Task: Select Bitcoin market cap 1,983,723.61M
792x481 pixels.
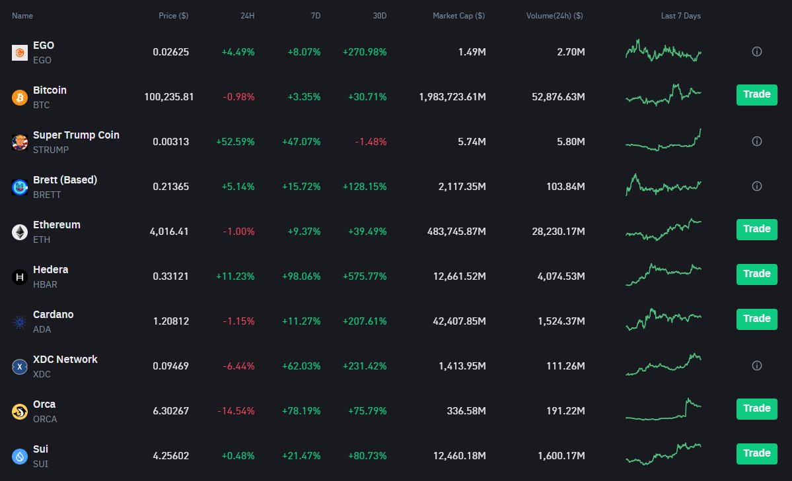Action: coord(452,97)
